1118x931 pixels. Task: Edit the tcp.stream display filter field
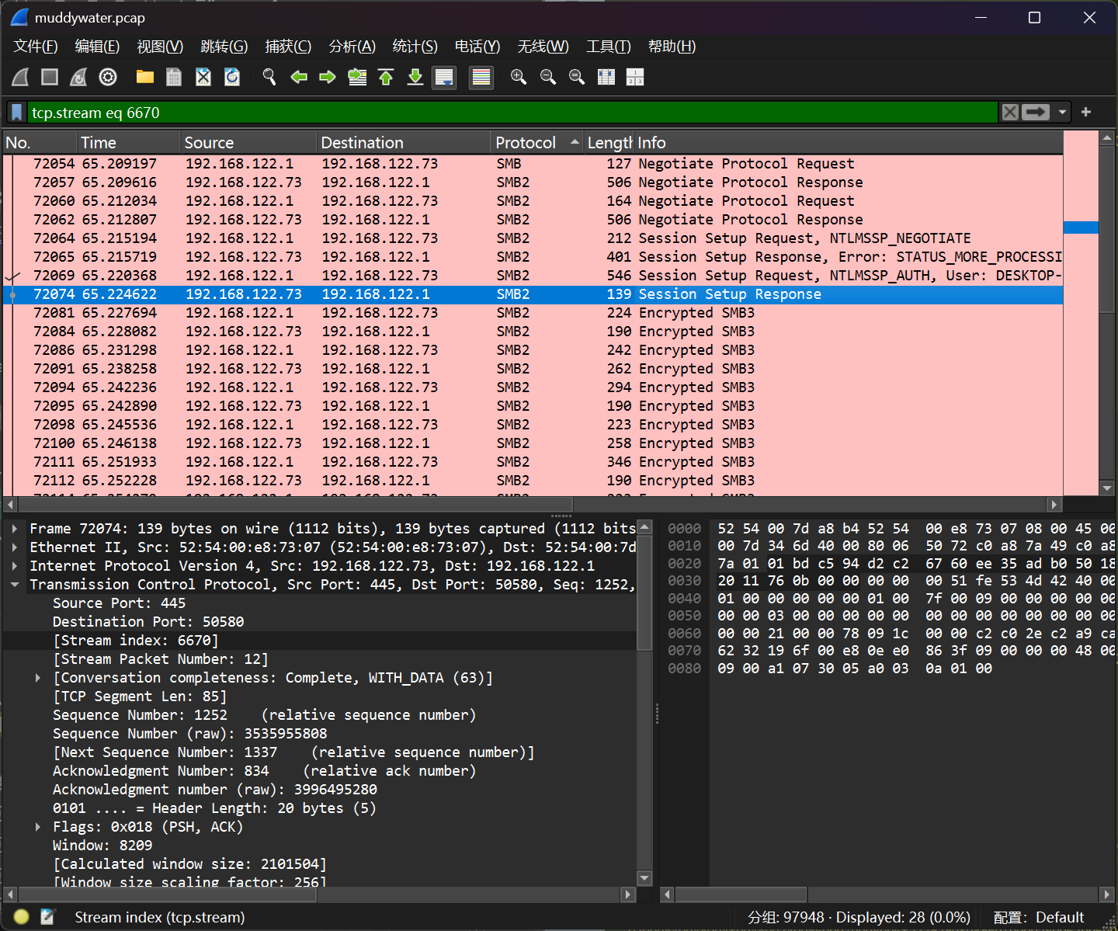pyautogui.click(x=512, y=113)
